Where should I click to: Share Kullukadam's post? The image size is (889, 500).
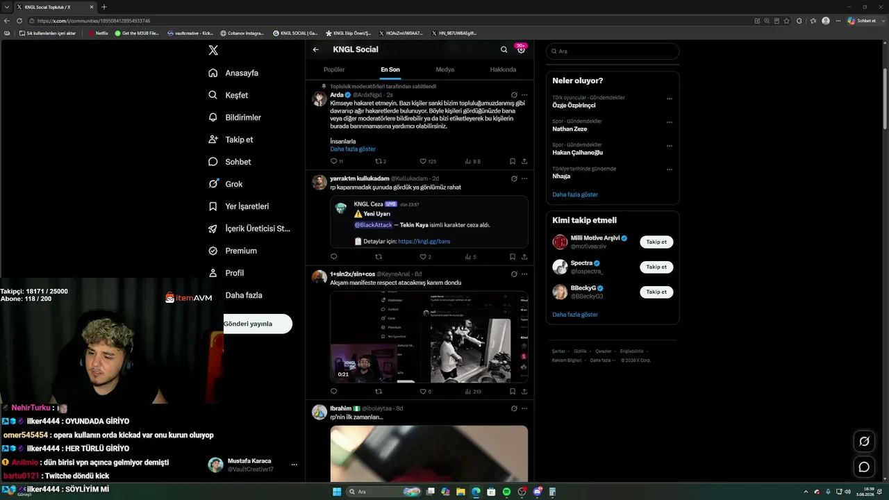coord(524,257)
